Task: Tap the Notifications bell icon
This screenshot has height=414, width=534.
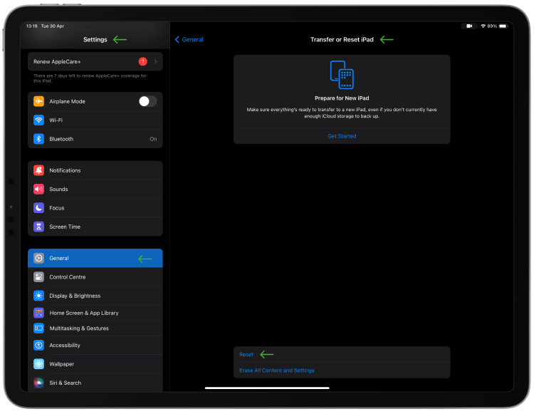Action: point(38,170)
